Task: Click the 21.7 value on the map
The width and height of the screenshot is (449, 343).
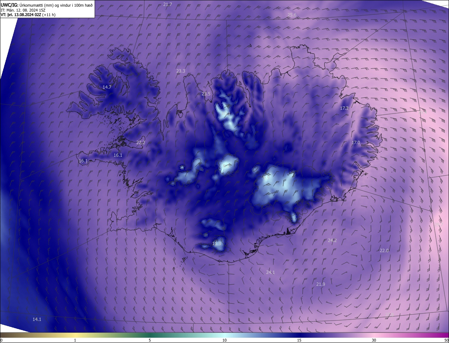Action: [168, 4]
